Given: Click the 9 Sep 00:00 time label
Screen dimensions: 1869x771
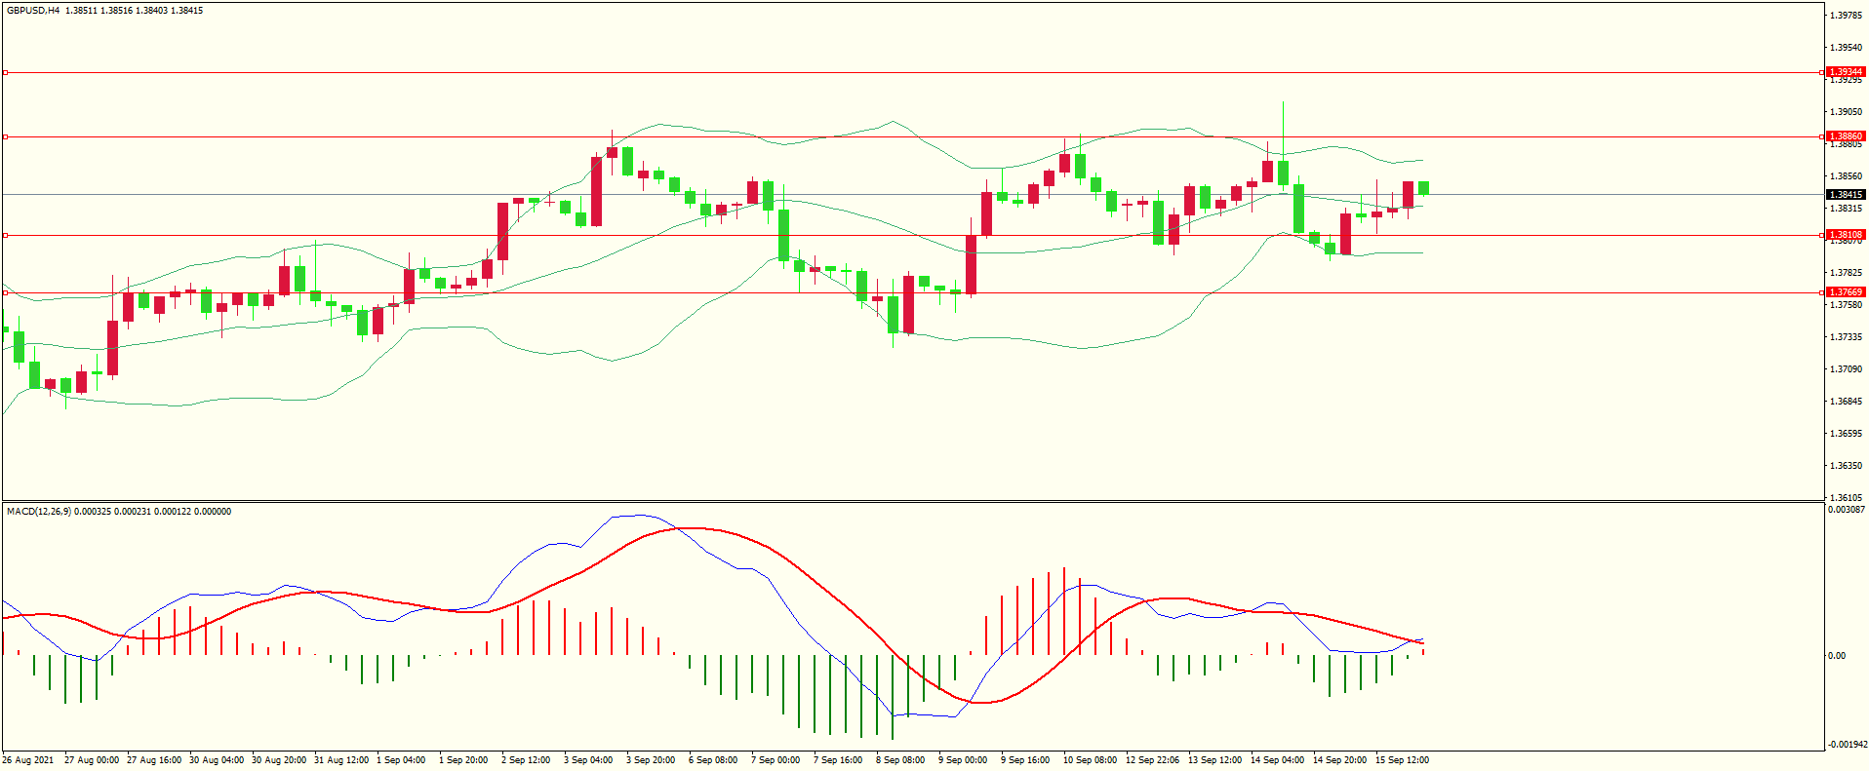Looking at the screenshot, I should coord(963,760).
